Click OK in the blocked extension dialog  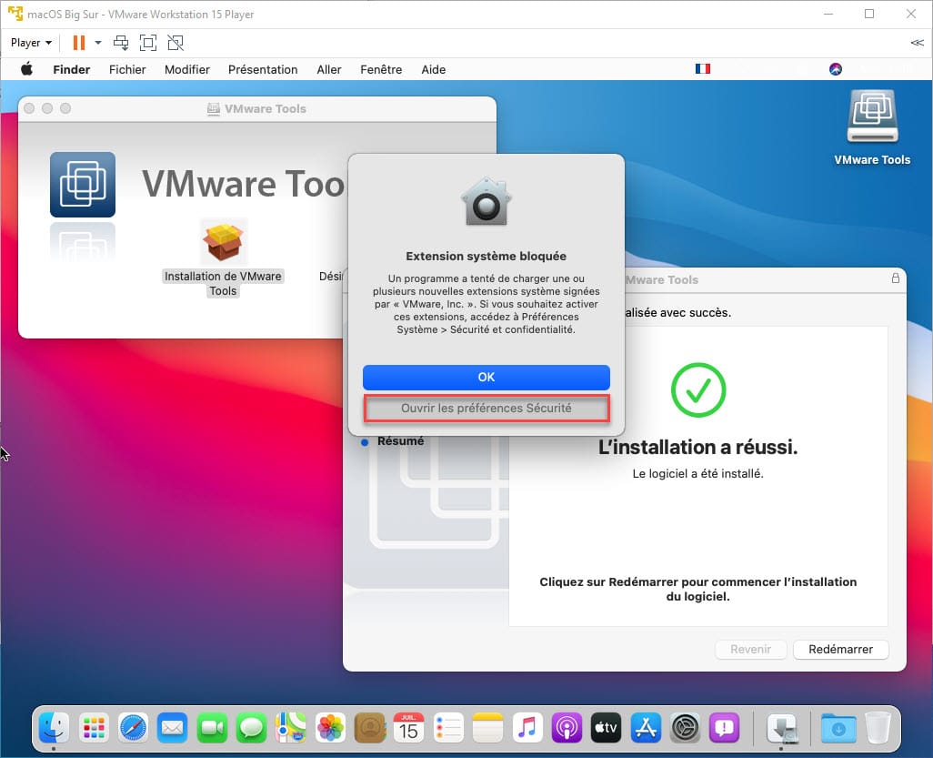pyautogui.click(x=487, y=378)
